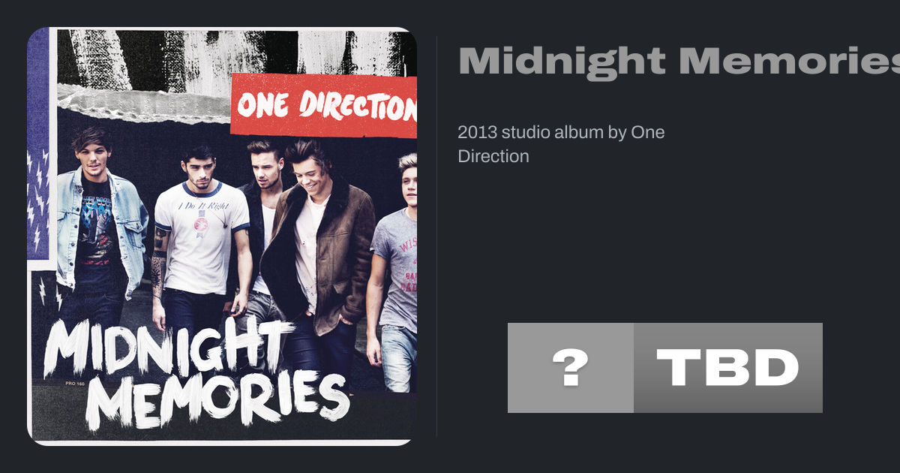
Task: Click the tattooed arm of the white-tee member
Action: (158, 263)
